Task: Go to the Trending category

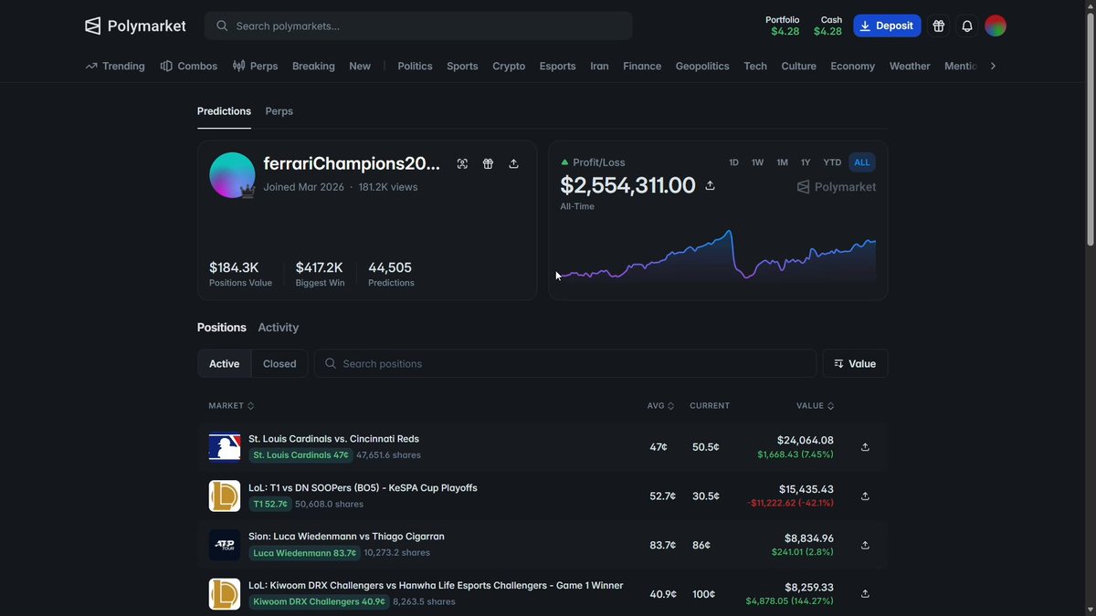Action: pyautogui.click(x=115, y=66)
